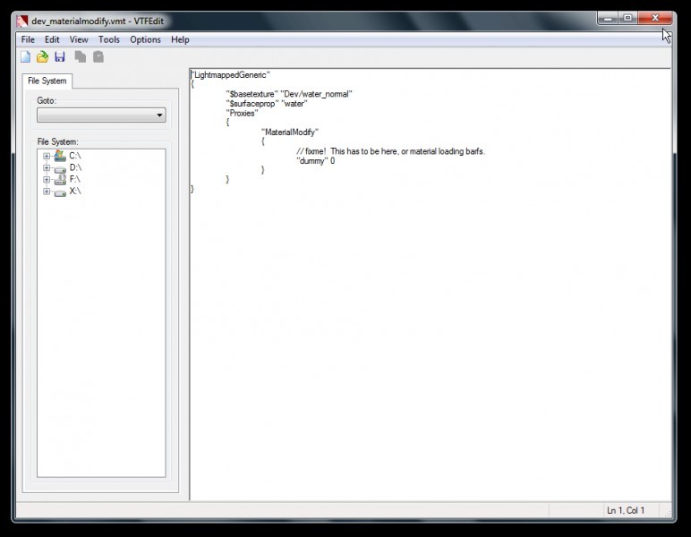Select the C:\ drive icon
This screenshot has height=537, width=691.
tap(60, 156)
